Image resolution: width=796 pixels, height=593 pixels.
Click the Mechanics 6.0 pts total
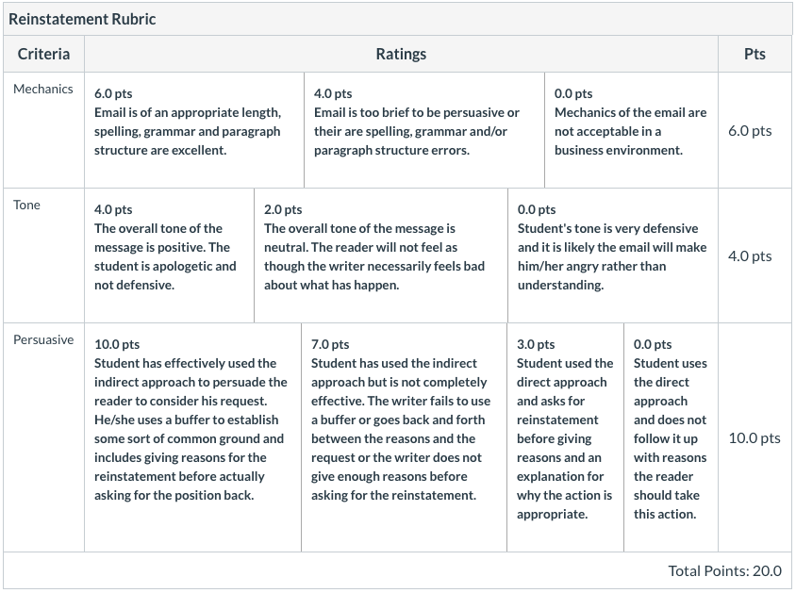pos(750,131)
